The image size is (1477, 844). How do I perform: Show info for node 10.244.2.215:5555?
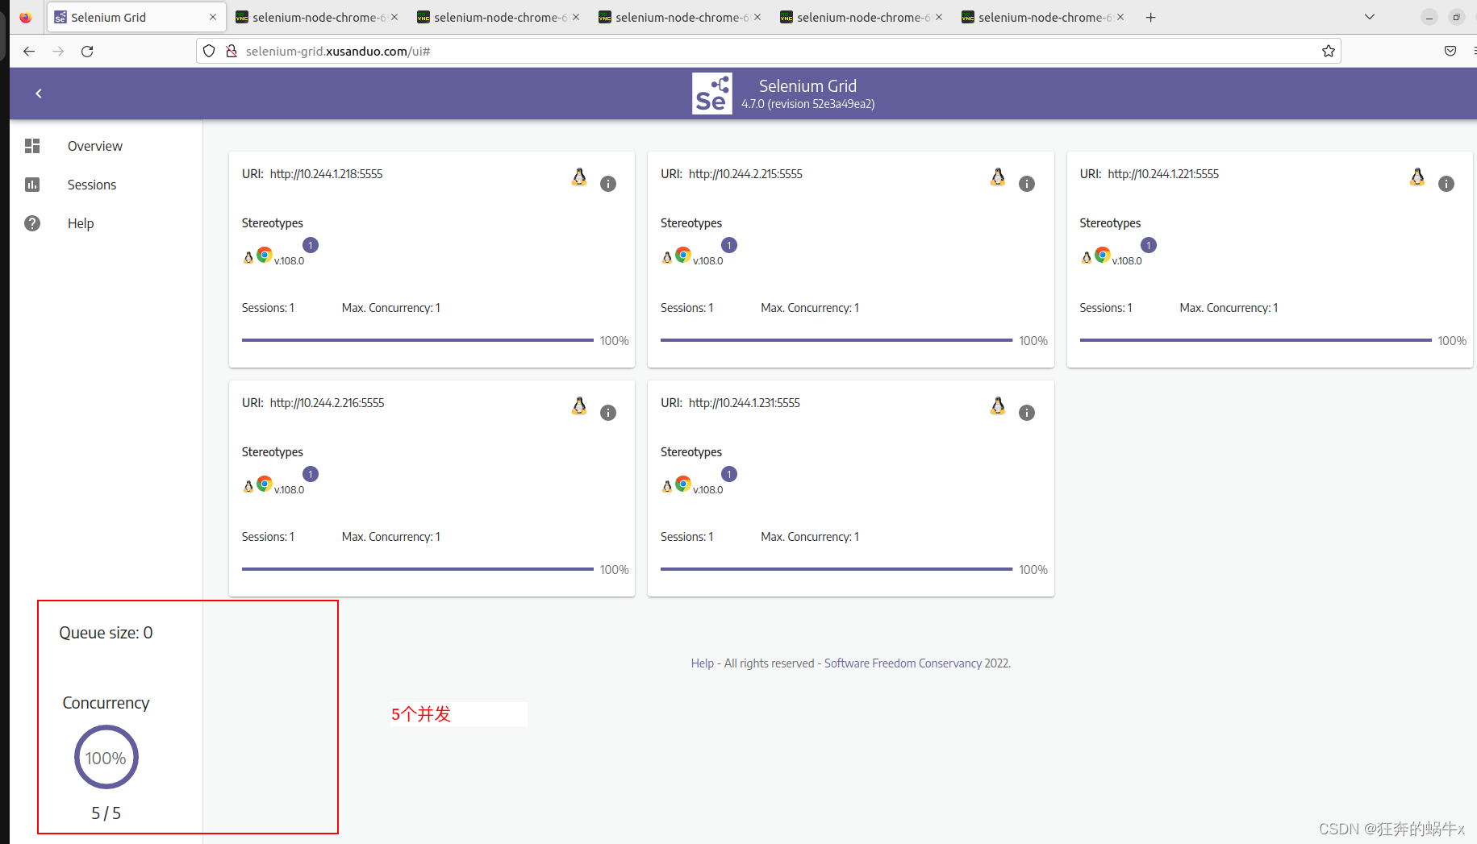(1027, 184)
